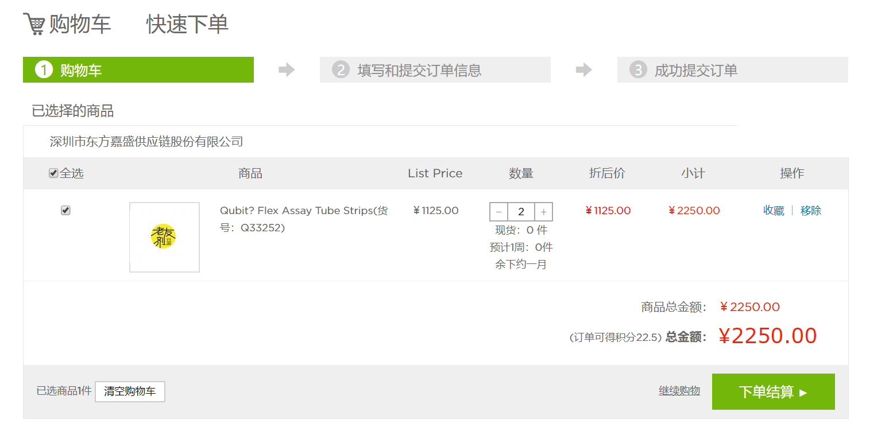Click the 继续购物 link

(x=679, y=391)
